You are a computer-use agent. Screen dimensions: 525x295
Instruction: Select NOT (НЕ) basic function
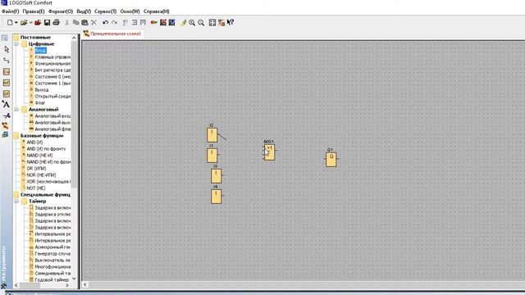tap(36, 188)
